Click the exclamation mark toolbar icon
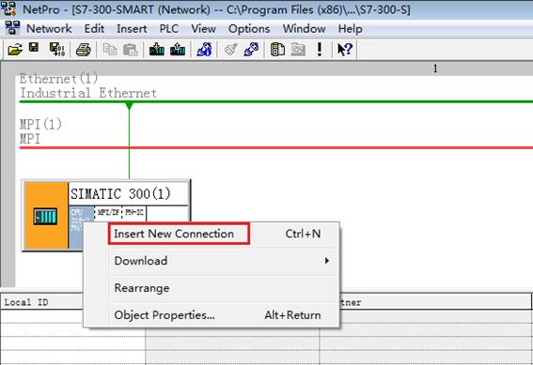Screen dimensions: 533x365 (319, 50)
